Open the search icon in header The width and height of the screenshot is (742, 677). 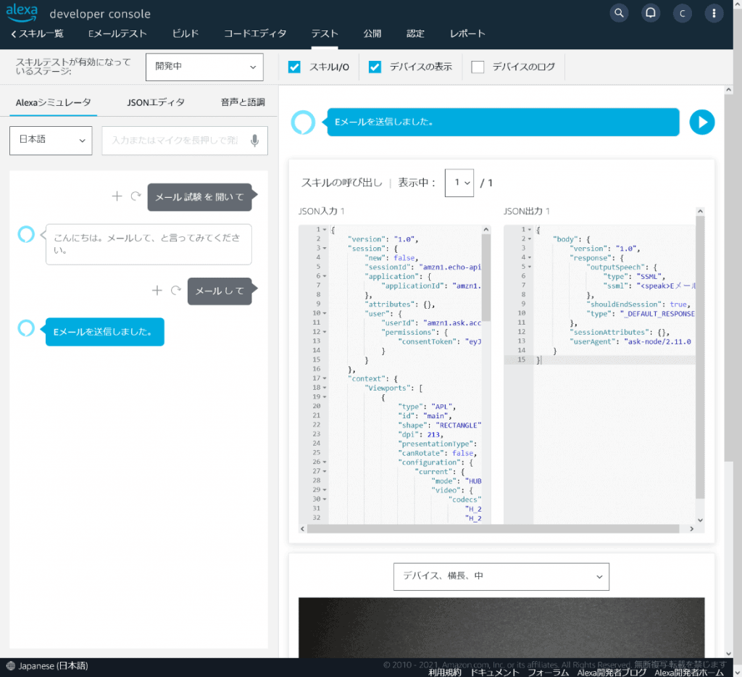[x=619, y=13]
